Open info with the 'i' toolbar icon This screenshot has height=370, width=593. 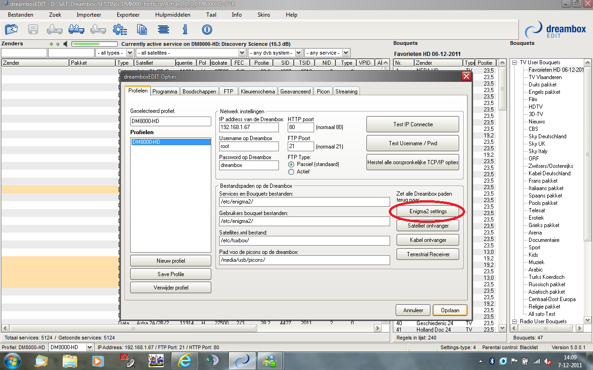tap(185, 30)
